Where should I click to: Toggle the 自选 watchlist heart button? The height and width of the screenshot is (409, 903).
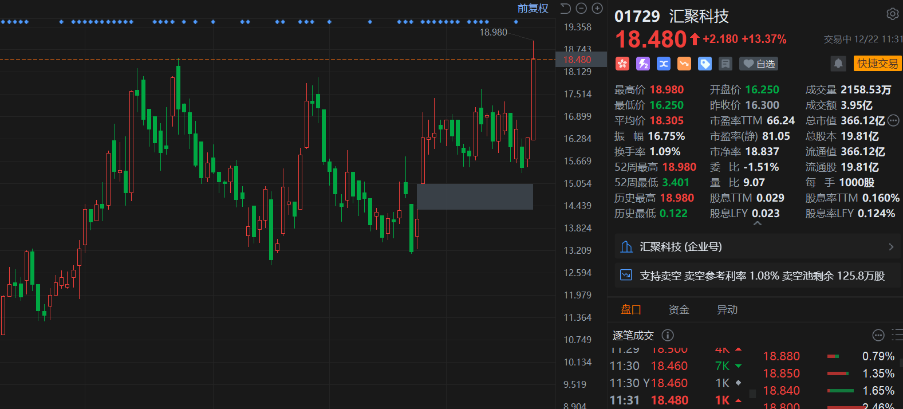point(759,64)
